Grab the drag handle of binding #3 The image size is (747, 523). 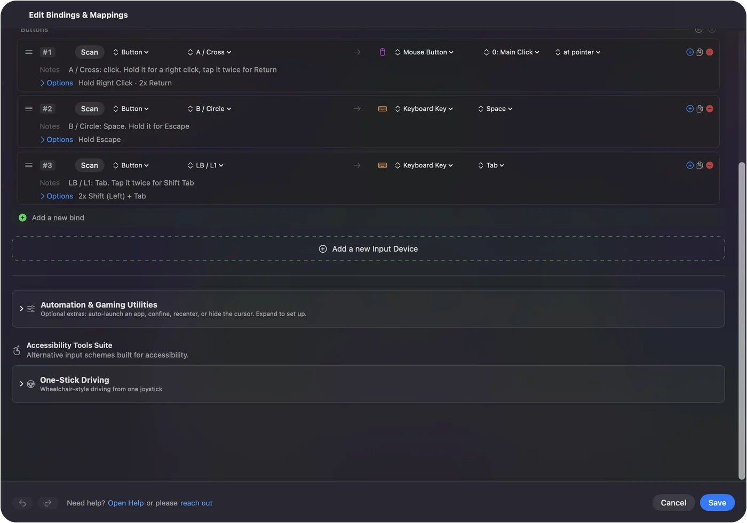(x=29, y=165)
